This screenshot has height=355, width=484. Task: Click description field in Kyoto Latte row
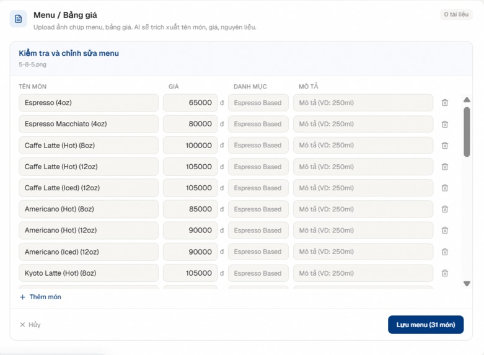point(363,273)
